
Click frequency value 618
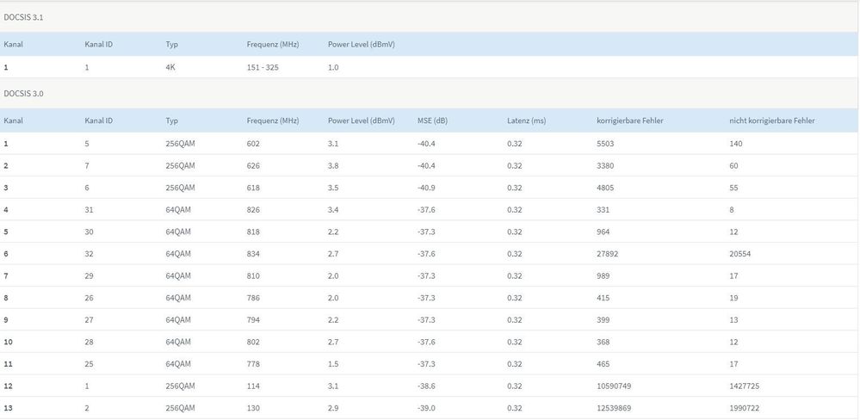point(253,188)
